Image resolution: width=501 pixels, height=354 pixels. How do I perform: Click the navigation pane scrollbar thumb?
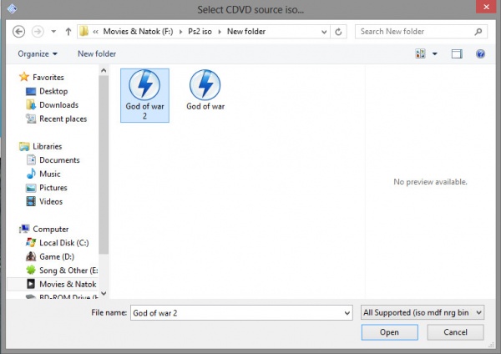pos(104,164)
